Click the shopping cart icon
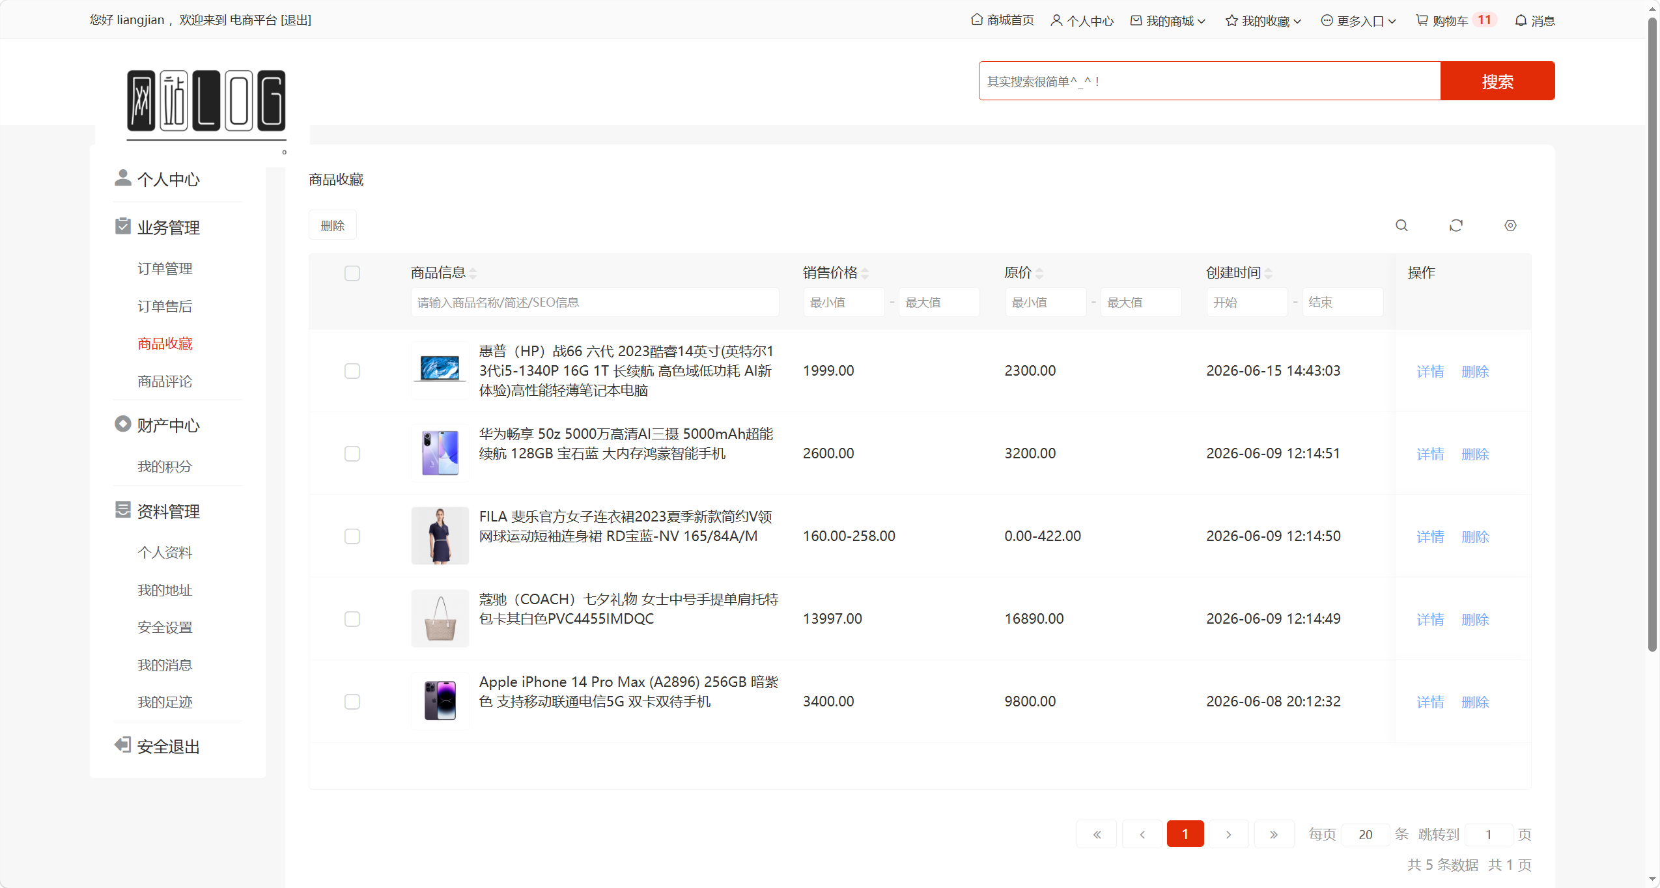Image resolution: width=1660 pixels, height=888 pixels. [1422, 20]
